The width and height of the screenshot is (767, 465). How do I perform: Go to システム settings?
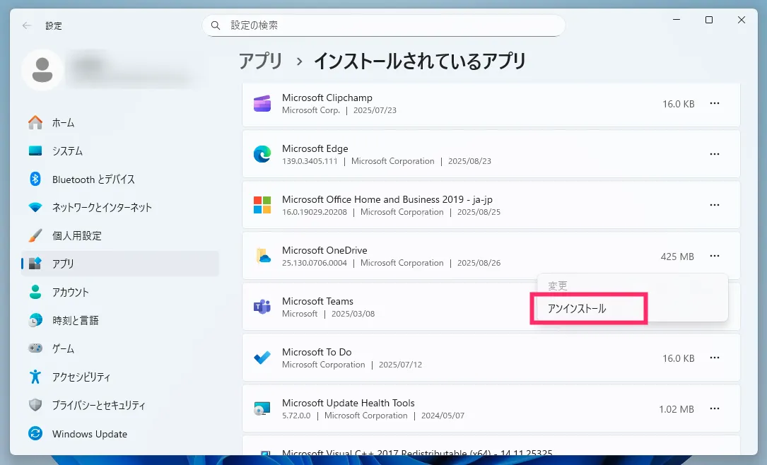pos(120,151)
